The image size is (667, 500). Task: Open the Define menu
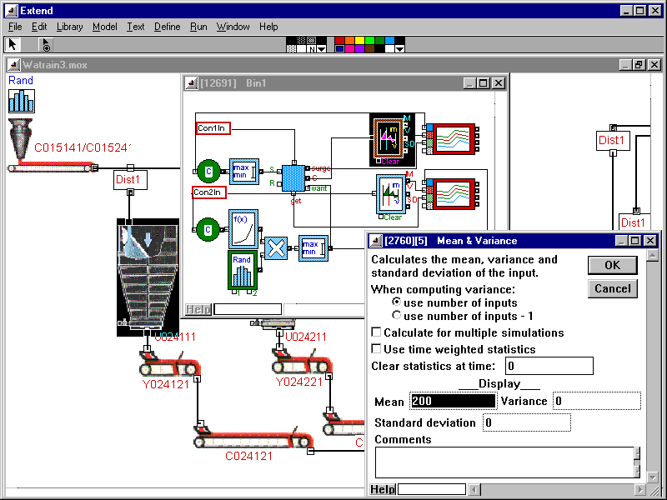(168, 27)
